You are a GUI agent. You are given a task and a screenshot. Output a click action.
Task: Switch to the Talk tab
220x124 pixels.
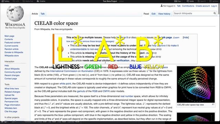[x=43, y=14]
